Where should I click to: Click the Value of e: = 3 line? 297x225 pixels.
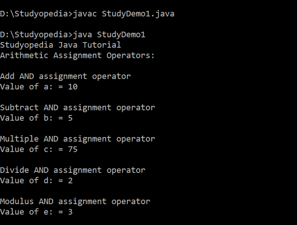click(36, 212)
